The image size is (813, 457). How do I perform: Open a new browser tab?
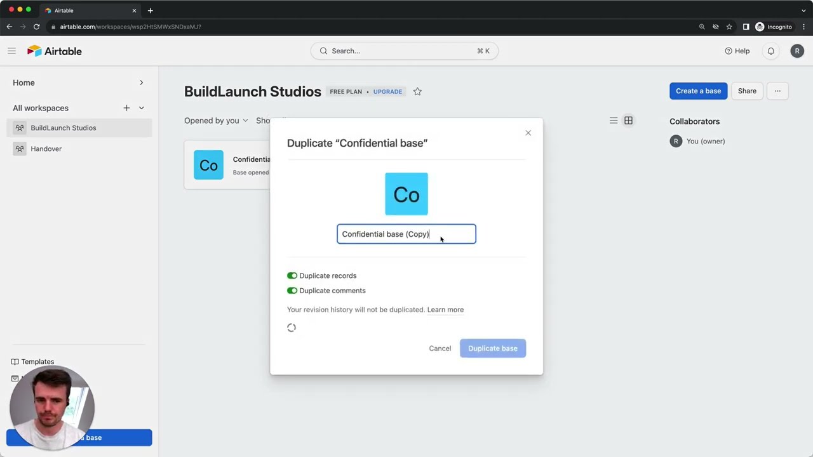(x=150, y=10)
